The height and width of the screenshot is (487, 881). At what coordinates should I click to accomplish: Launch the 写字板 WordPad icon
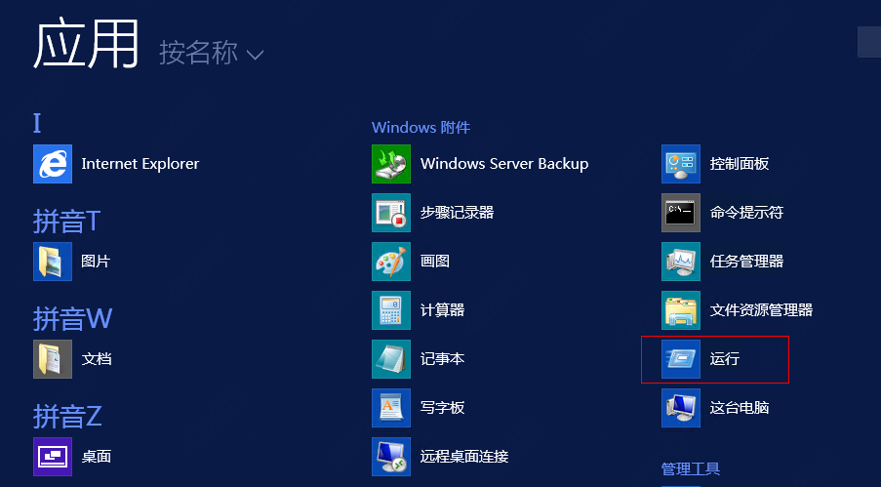coord(391,408)
